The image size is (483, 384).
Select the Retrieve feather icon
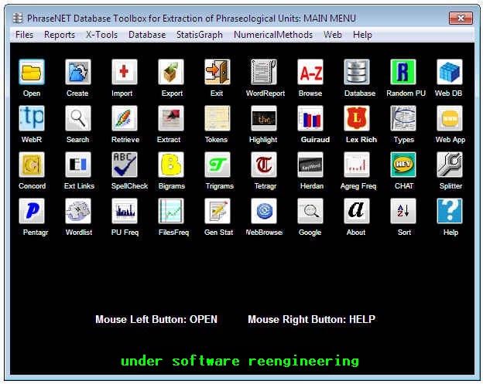[x=125, y=119]
